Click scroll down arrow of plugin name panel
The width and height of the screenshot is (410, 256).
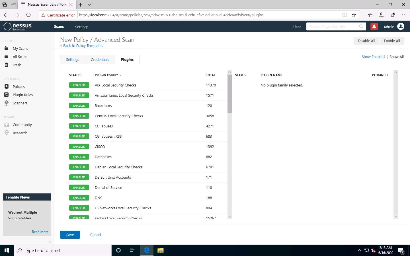pyautogui.click(x=395, y=216)
